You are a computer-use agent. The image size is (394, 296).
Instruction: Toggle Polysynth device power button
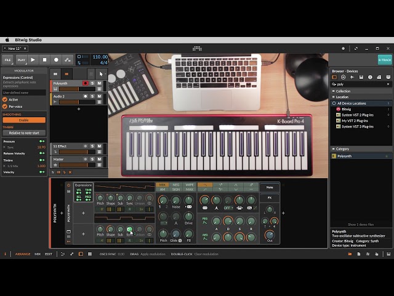[x=68, y=185]
